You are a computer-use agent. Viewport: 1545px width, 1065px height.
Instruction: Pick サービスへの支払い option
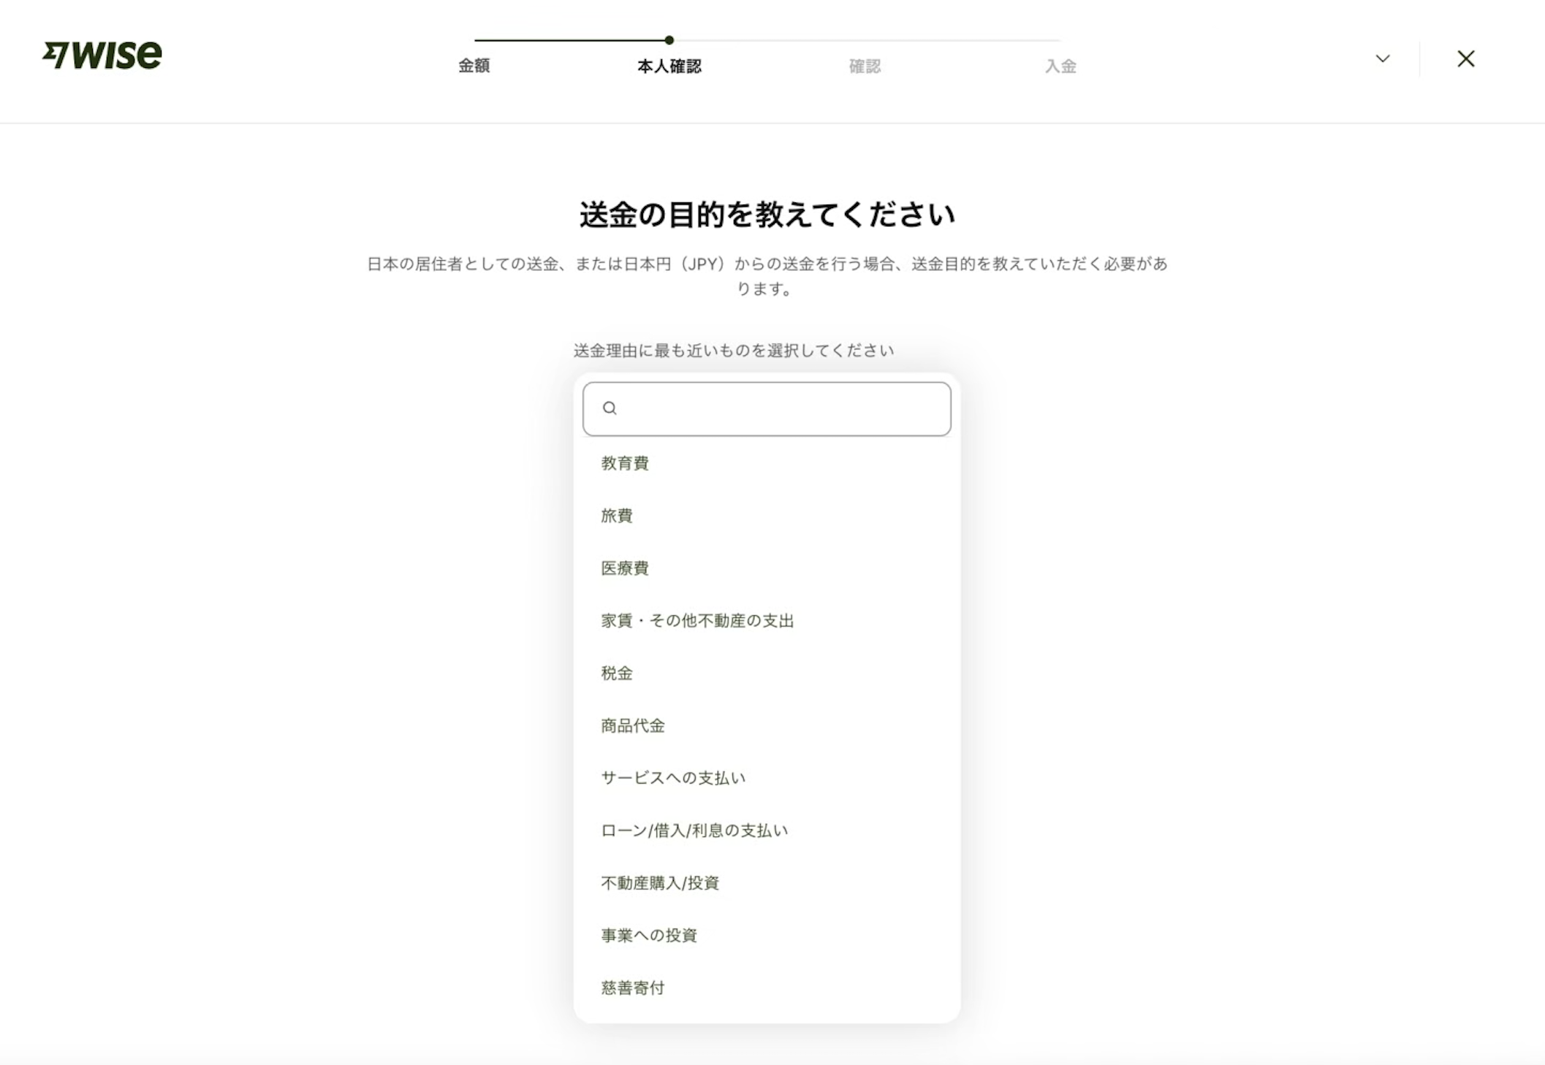673,778
